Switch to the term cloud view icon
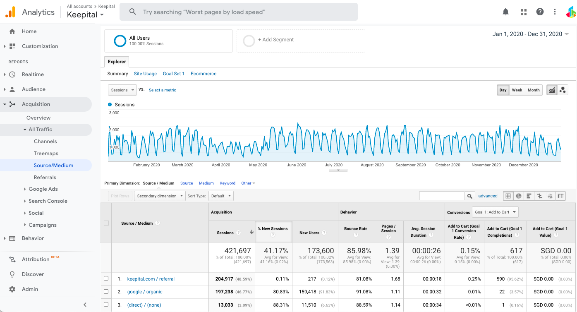This screenshot has height=312, width=577. [x=550, y=196]
